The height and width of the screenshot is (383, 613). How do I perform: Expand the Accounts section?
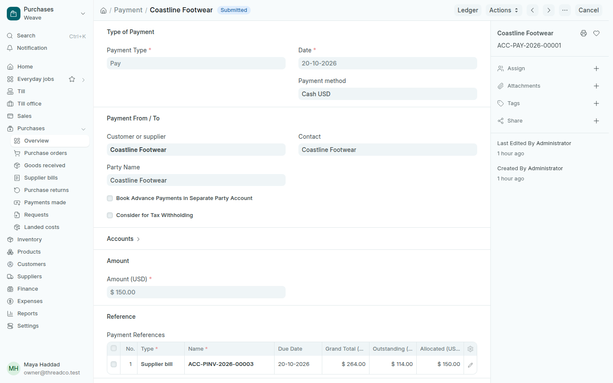tap(123, 239)
